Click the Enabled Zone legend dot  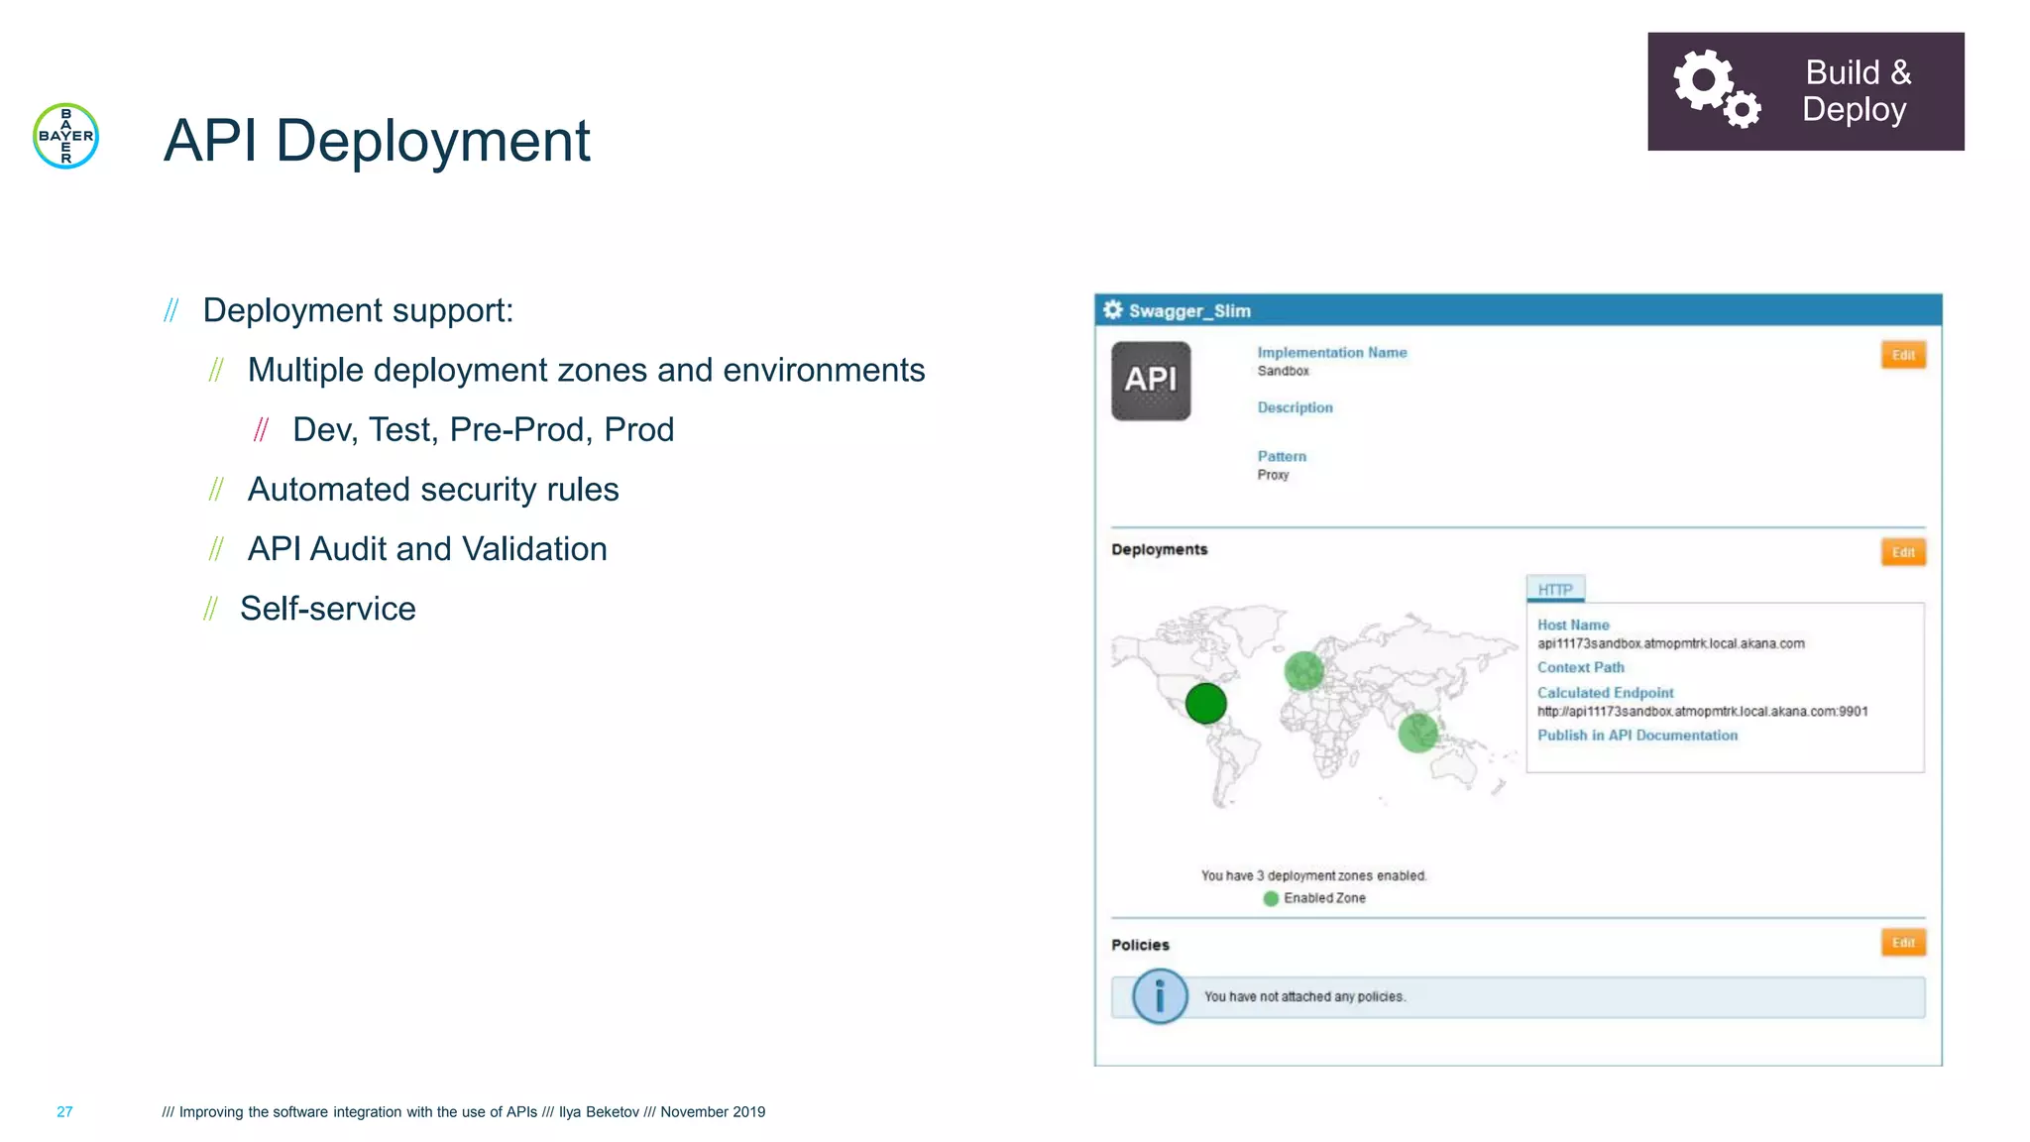[x=1271, y=898]
